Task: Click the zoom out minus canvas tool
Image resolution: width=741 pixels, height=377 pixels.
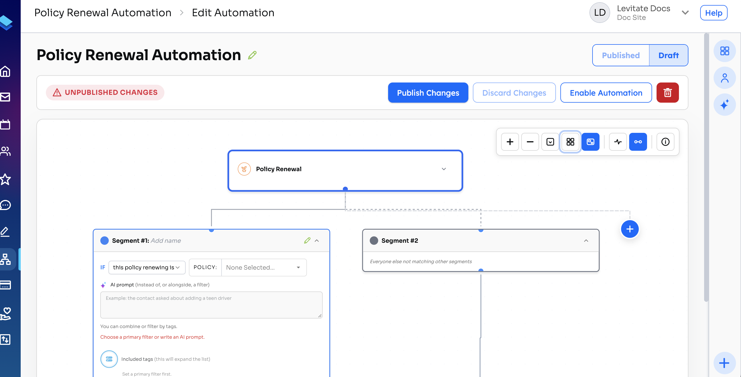Action: point(530,142)
